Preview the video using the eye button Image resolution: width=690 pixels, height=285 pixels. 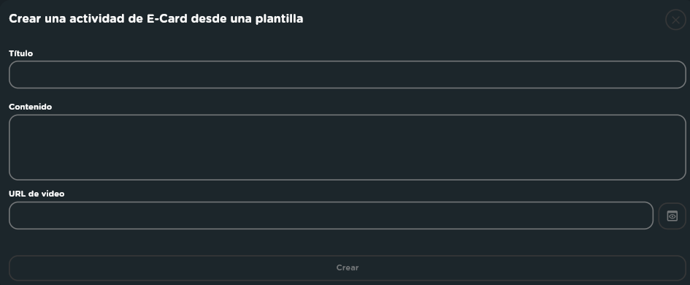[x=672, y=216]
